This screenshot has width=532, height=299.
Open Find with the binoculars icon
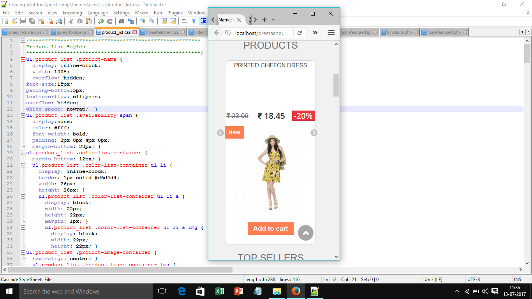pyautogui.click(x=122, y=21)
